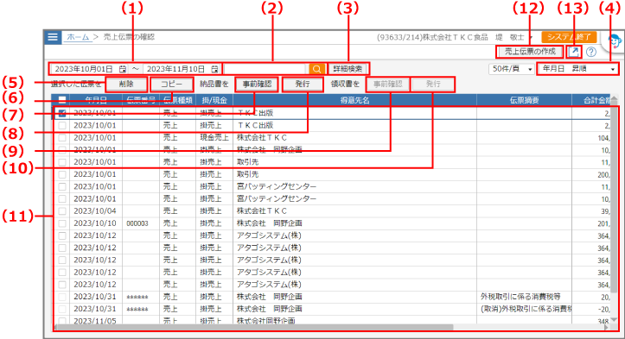Open the help question mark icon

point(591,52)
